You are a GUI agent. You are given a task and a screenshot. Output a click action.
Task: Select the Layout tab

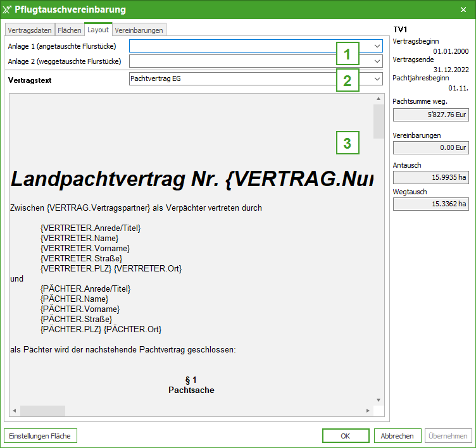coord(98,29)
